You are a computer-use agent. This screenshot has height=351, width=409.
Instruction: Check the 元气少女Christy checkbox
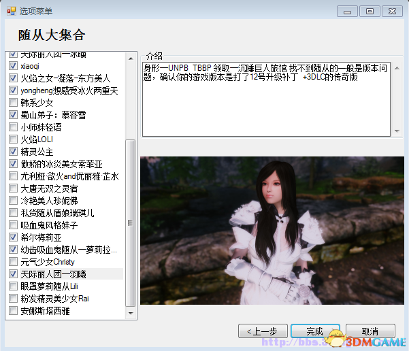click(13, 262)
